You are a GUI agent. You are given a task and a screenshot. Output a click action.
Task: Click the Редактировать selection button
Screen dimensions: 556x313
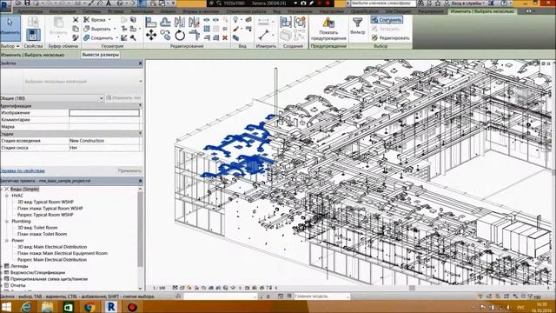coord(391,37)
